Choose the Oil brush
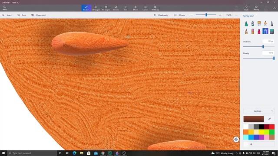 point(259,23)
